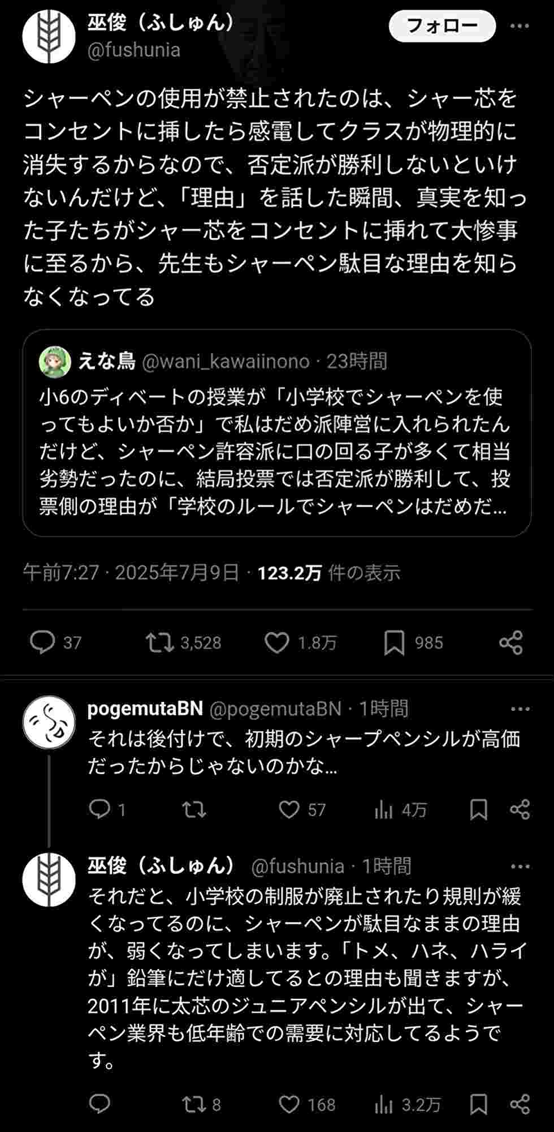Screen dimensions: 554x1132
Task: Open pogemutaBN's profile avatar
Action: [x=49, y=722]
